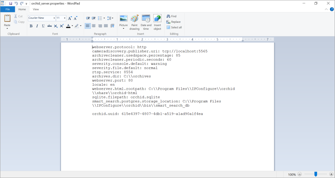Screen dimensions: 335x178
Task: Open the highlight color dropdown arrow
Action: pyautogui.click(x=80, y=26)
